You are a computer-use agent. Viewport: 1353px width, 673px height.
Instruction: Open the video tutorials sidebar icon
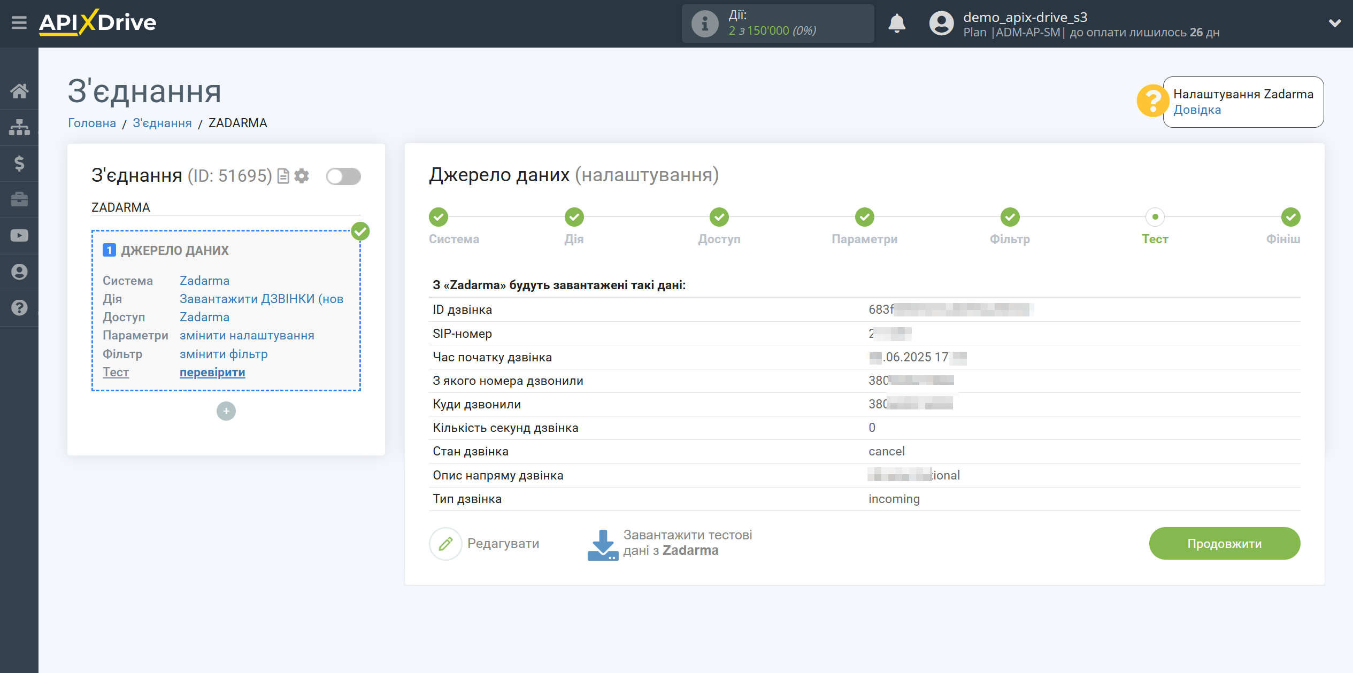coord(19,236)
